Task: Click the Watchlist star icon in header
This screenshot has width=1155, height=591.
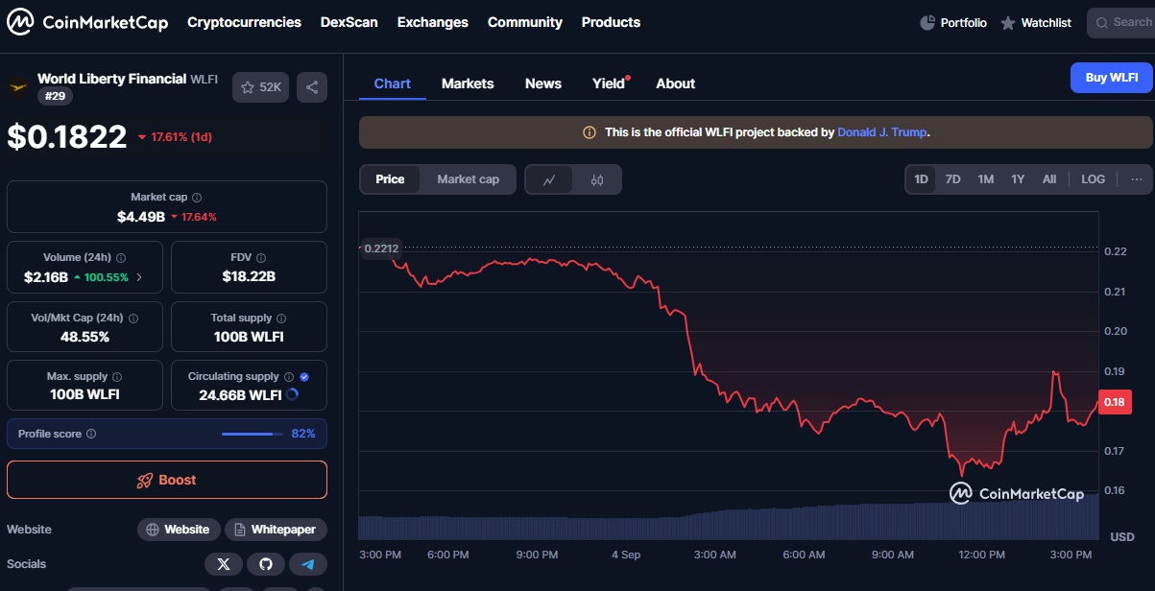Action: pyautogui.click(x=1007, y=22)
